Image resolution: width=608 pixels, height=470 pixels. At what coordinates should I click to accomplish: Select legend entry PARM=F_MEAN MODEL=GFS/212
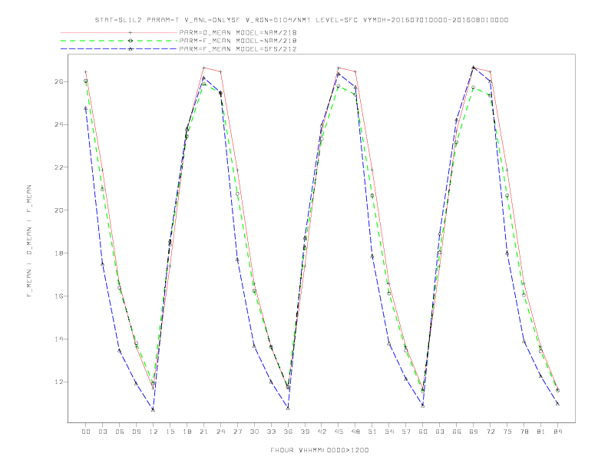pyautogui.click(x=238, y=49)
